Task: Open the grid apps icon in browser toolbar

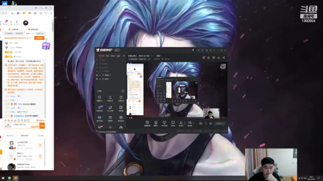Action: click(35, 13)
